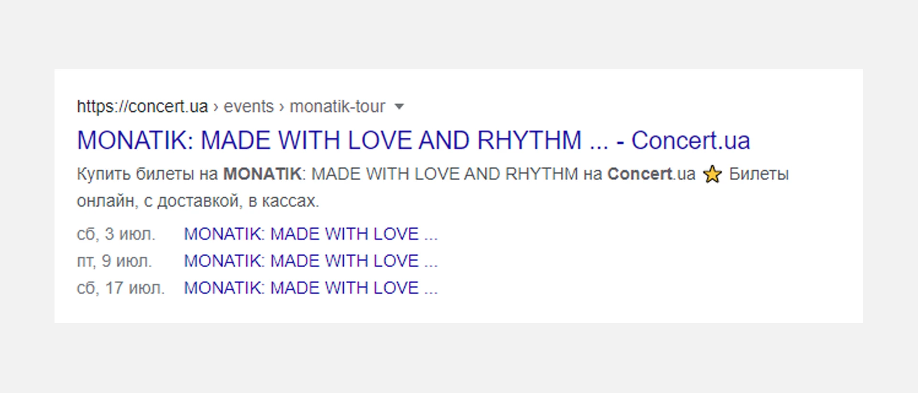
Task: Click the RHYTHM word in the blue title
Action: click(529, 141)
